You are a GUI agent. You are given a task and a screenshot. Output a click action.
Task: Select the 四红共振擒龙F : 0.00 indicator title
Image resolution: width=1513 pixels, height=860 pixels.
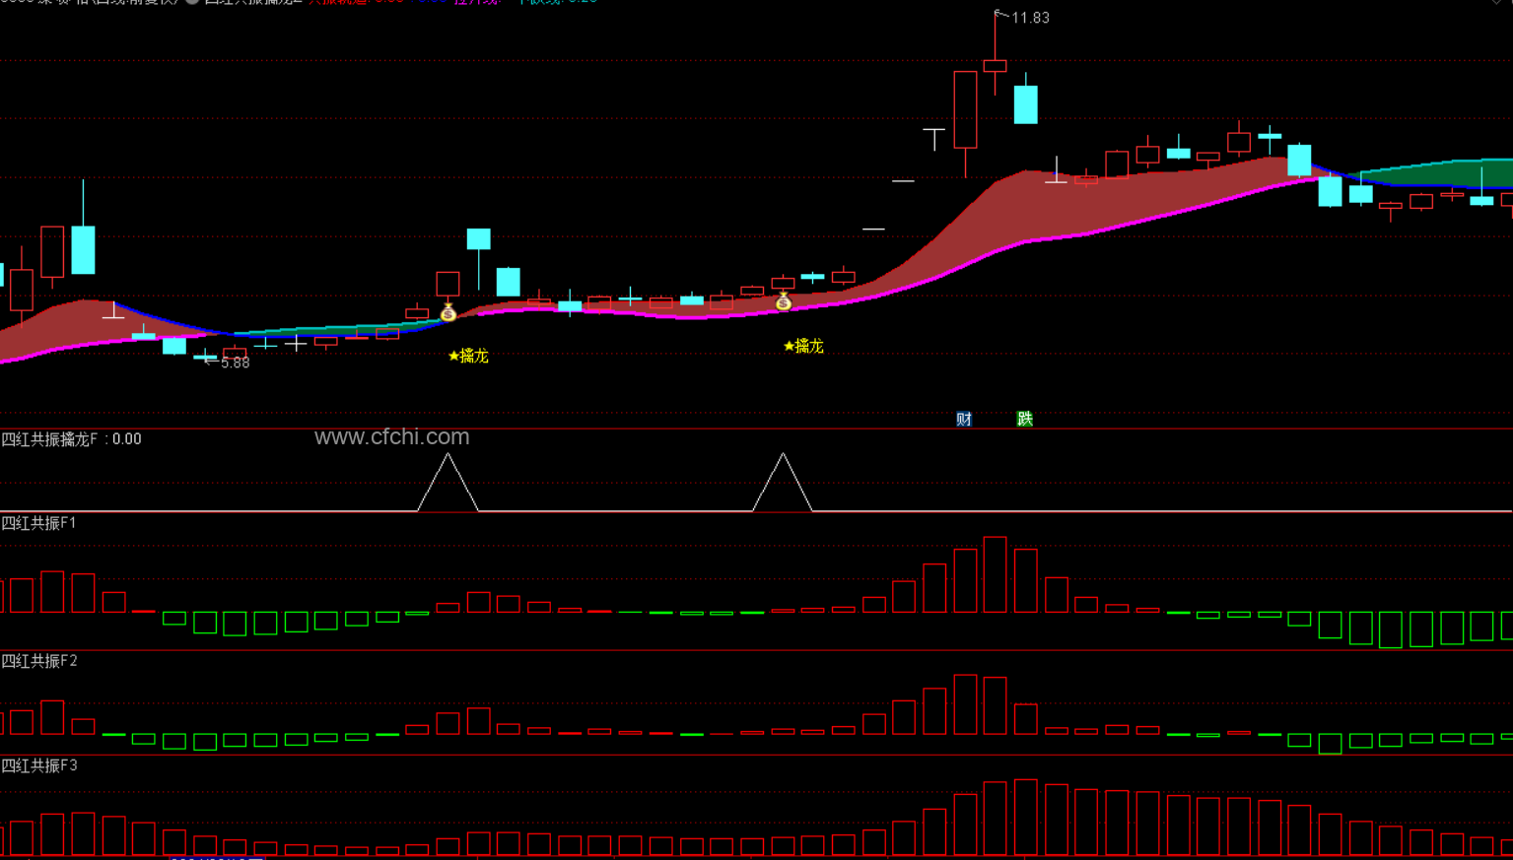click(71, 439)
